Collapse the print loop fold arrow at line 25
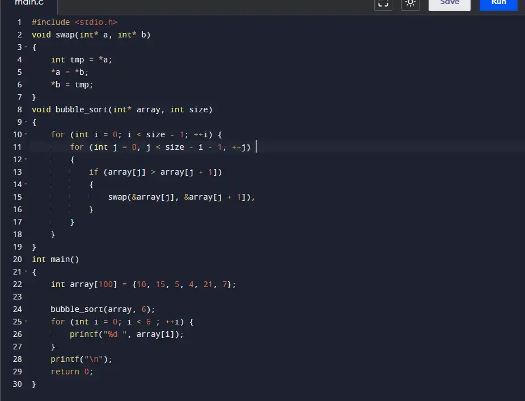 point(26,321)
